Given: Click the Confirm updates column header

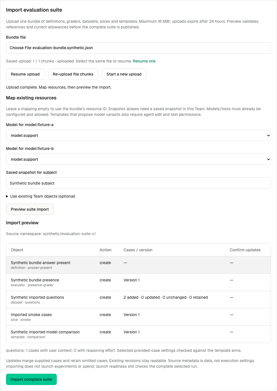Looking at the screenshot, I should [245, 250].
